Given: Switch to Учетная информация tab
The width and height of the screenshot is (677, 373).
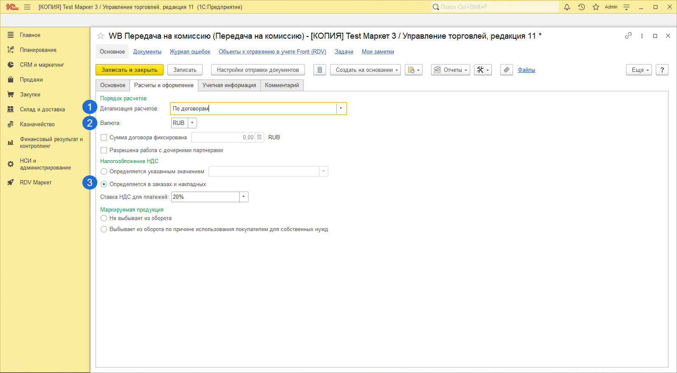Looking at the screenshot, I should point(229,85).
